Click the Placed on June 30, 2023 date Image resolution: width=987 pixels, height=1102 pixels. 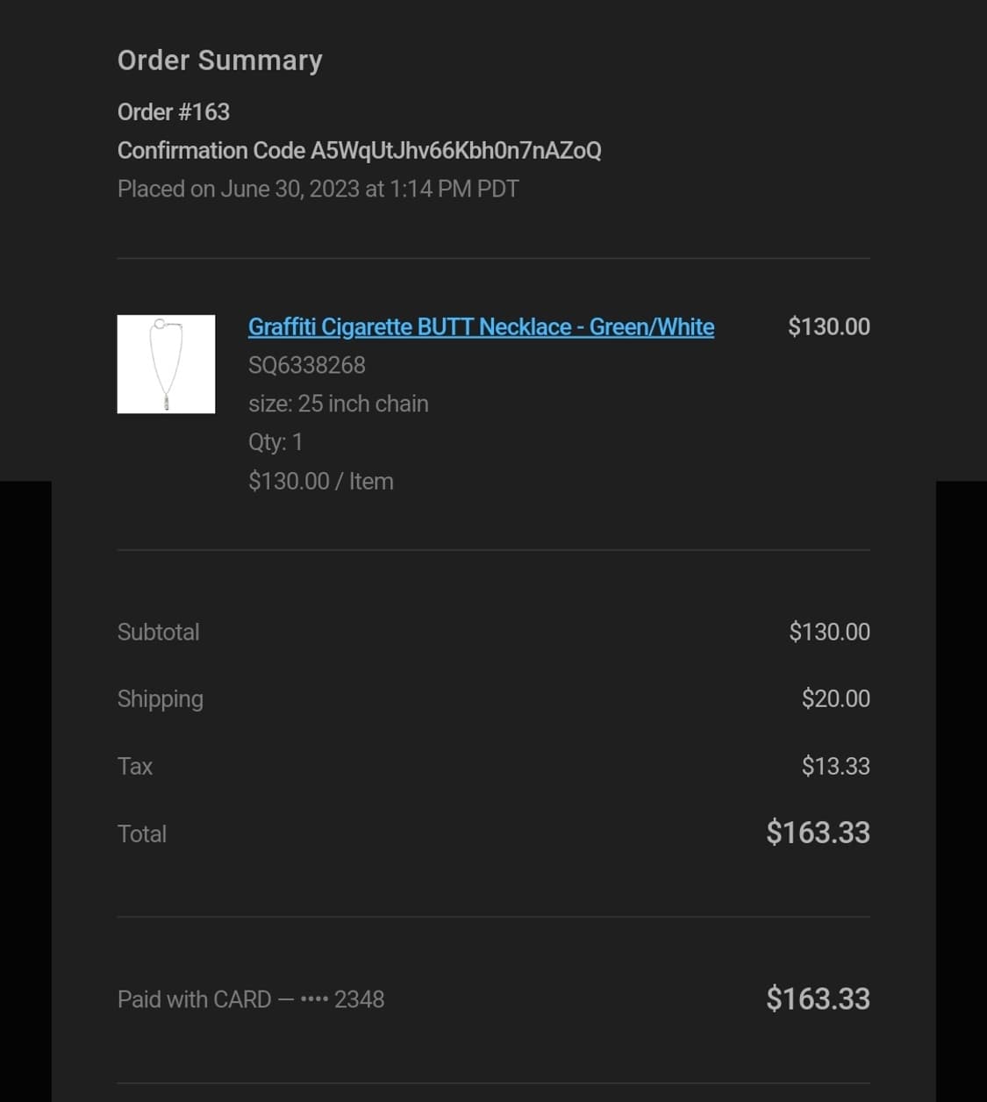tap(318, 190)
